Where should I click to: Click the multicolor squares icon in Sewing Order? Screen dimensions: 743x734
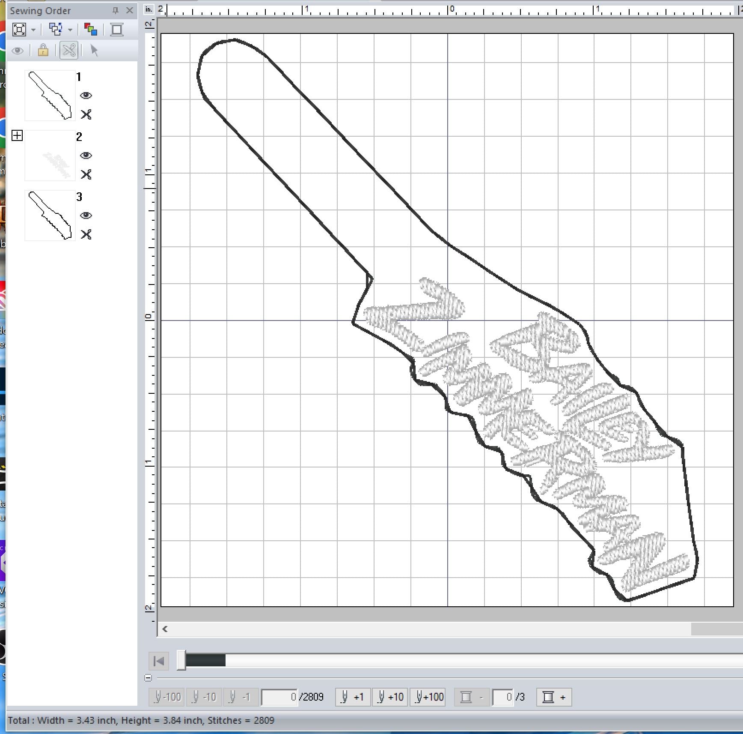[90, 30]
